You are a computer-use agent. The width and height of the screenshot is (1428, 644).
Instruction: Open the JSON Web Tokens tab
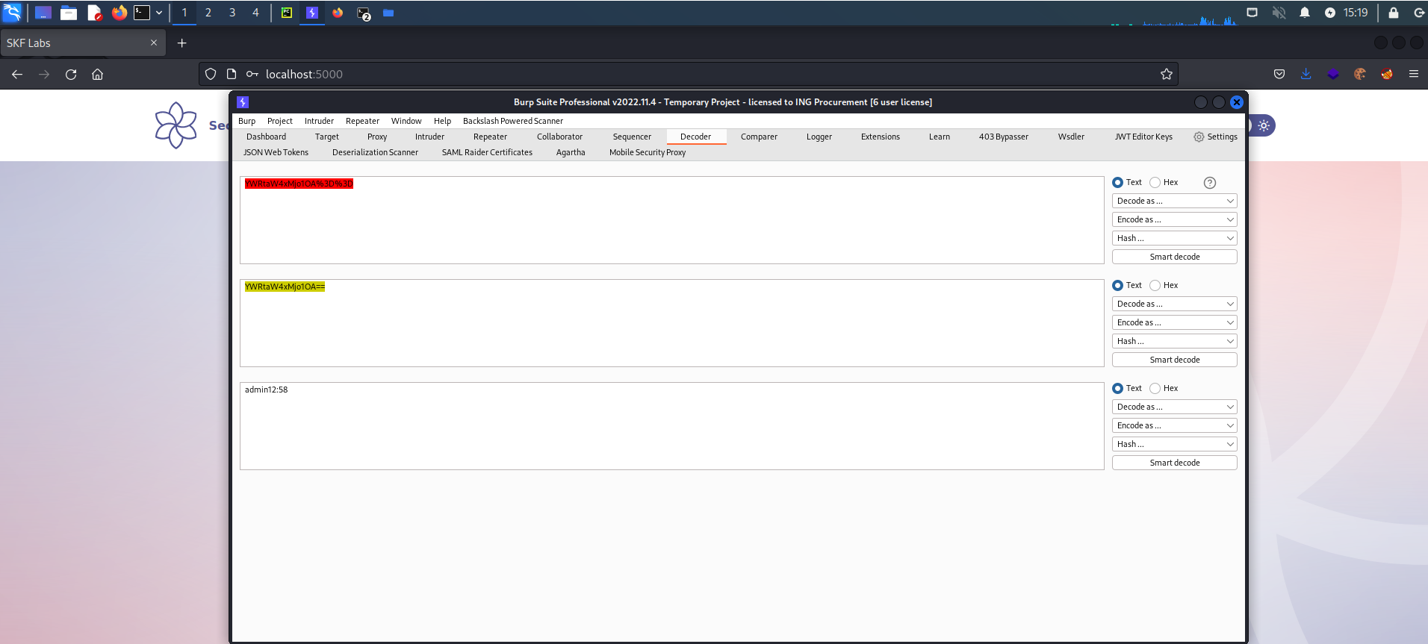click(276, 152)
